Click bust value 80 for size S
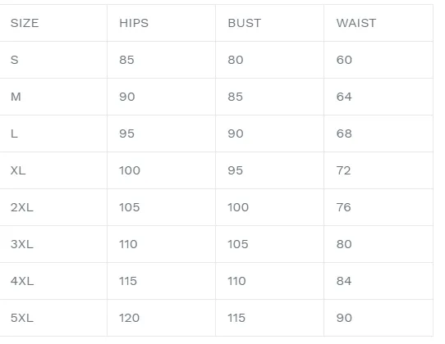 236,60
